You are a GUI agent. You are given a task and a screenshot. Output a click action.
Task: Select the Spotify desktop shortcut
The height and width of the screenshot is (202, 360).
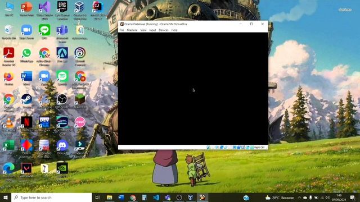(x=62, y=79)
